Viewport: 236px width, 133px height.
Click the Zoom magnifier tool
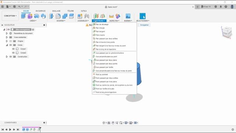click(117, 123)
